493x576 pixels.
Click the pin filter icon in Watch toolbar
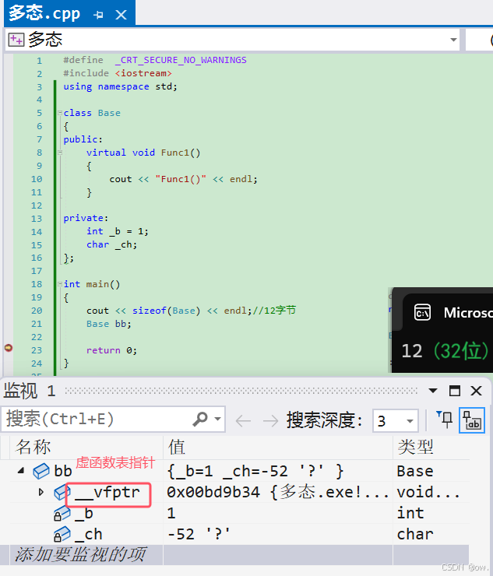[445, 420]
